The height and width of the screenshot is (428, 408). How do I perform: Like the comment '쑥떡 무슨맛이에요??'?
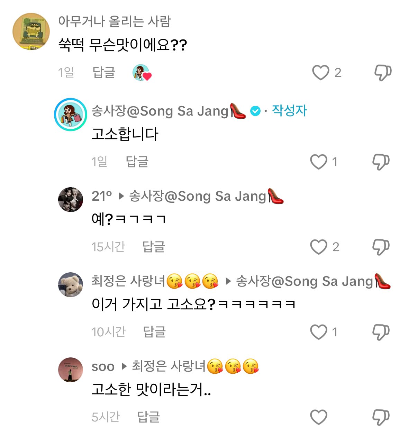pyautogui.click(x=320, y=73)
